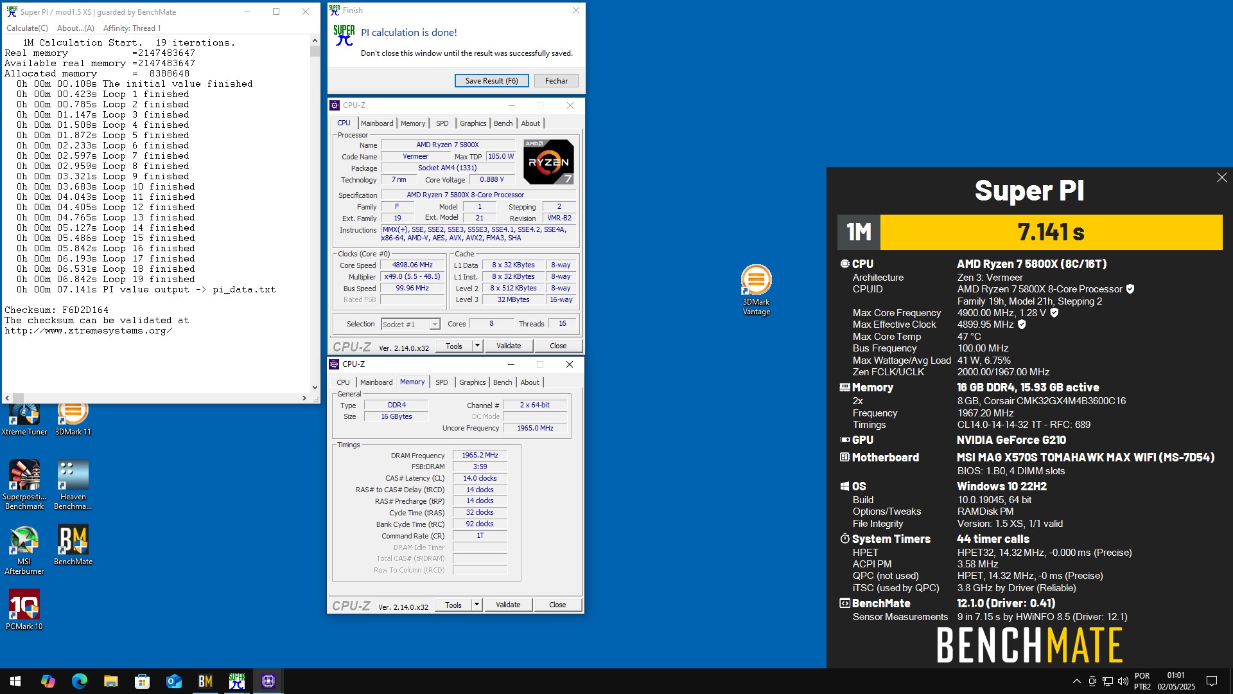
Task: Open the Superposition Benchmark shortcut
Action: [x=24, y=485]
